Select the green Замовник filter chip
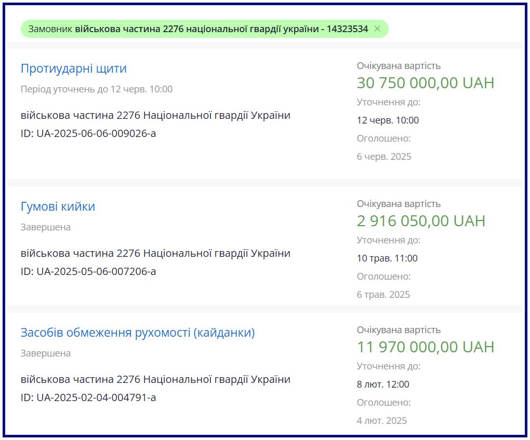This screenshot has width=530, height=440. pyautogui.click(x=205, y=29)
